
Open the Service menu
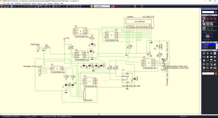point(40,3)
